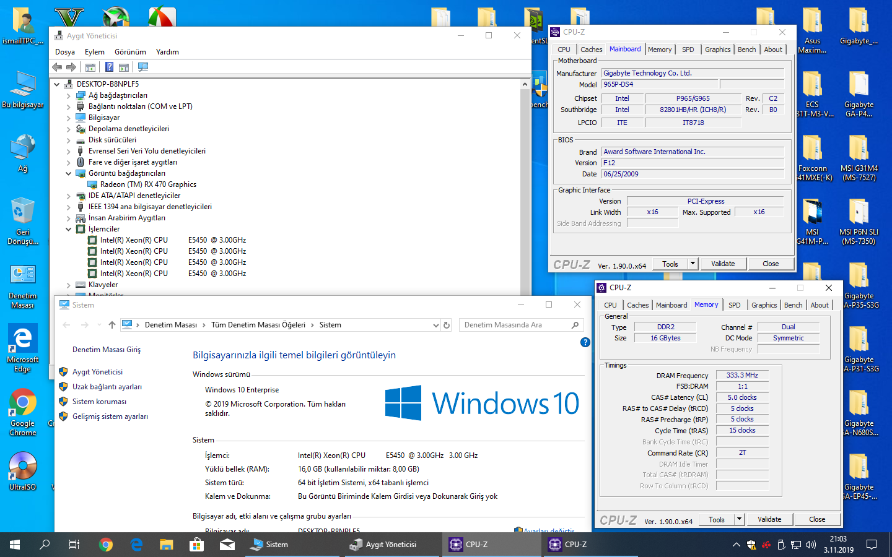Screen dimensions: 892x557
Task: Open Dosya menu in Aygıt Yöneticisi
Action: click(x=65, y=52)
